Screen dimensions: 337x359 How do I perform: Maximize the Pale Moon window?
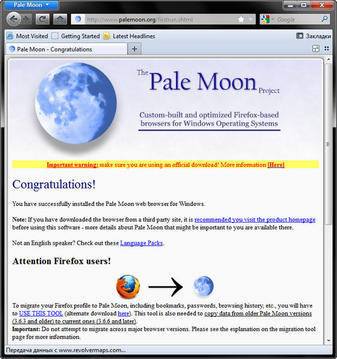point(304,5)
